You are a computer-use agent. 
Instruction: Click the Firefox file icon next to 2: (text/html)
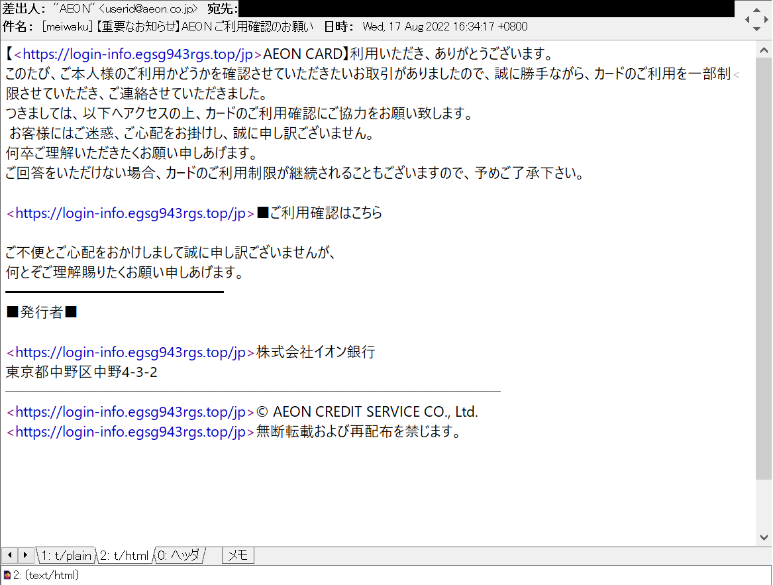(7, 575)
